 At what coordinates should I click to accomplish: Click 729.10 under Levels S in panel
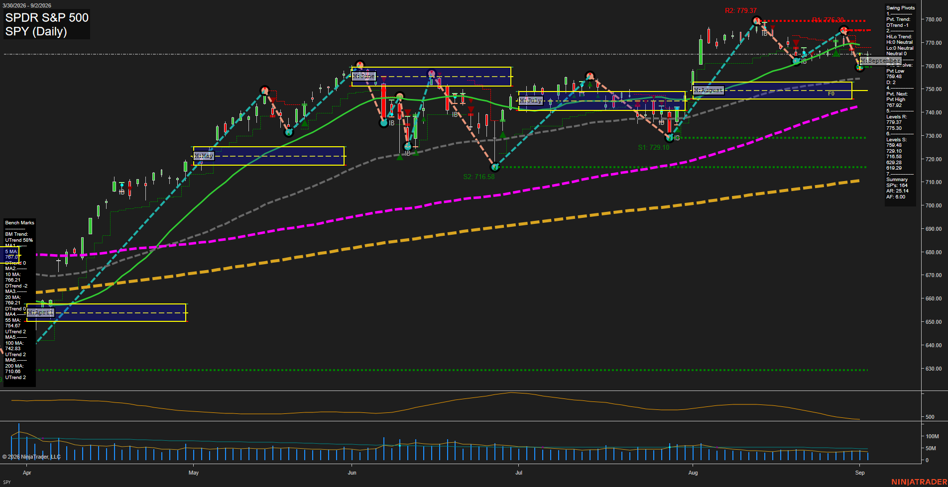(894, 151)
